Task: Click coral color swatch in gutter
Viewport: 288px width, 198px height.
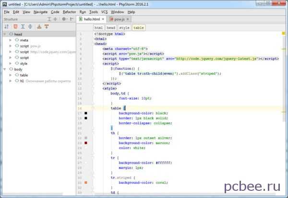Action: tap(86, 183)
